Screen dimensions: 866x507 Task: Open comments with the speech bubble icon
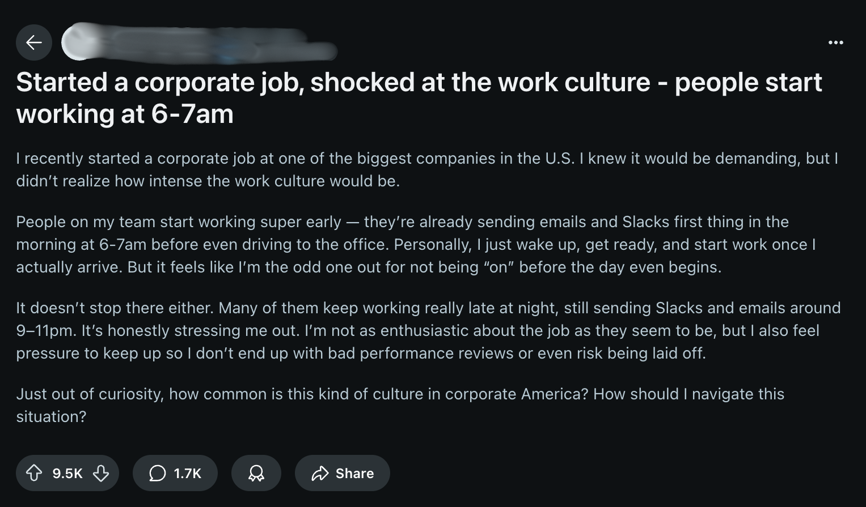(x=157, y=473)
